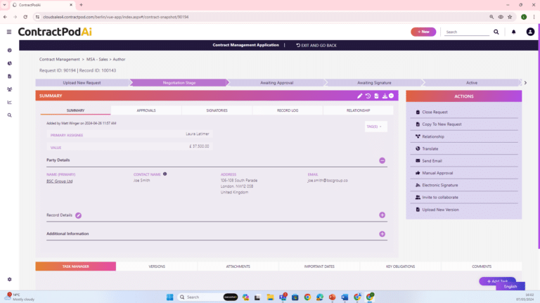Click the search magnifier icon in header
This screenshot has height=303, width=540.
(496, 32)
